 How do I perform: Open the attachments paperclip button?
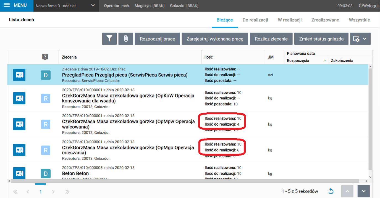click(x=126, y=39)
